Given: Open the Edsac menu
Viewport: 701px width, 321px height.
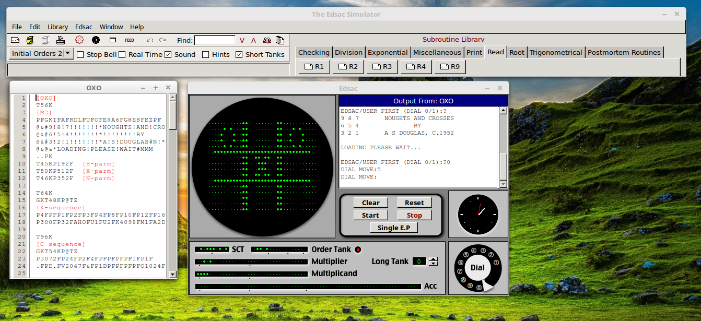Looking at the screenshot, I should [84, 27].
